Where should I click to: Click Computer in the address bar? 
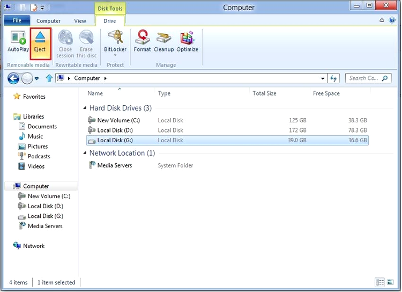[87, 78]
